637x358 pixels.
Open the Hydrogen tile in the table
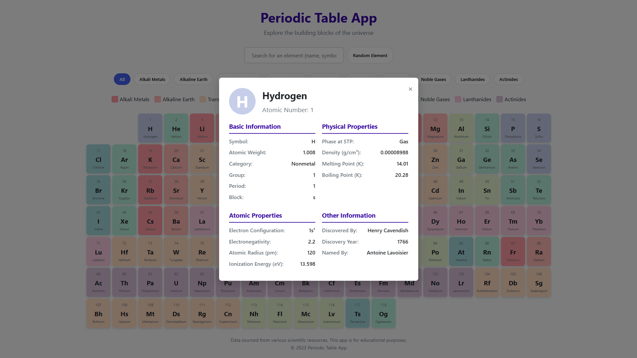click(x=150, y=128)
